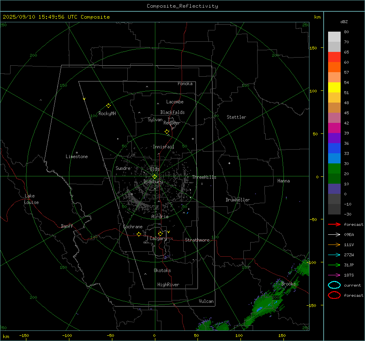This screenshot has height=341, width=365.
Task: Click the Didsbury label
Action: click(153, 182)
